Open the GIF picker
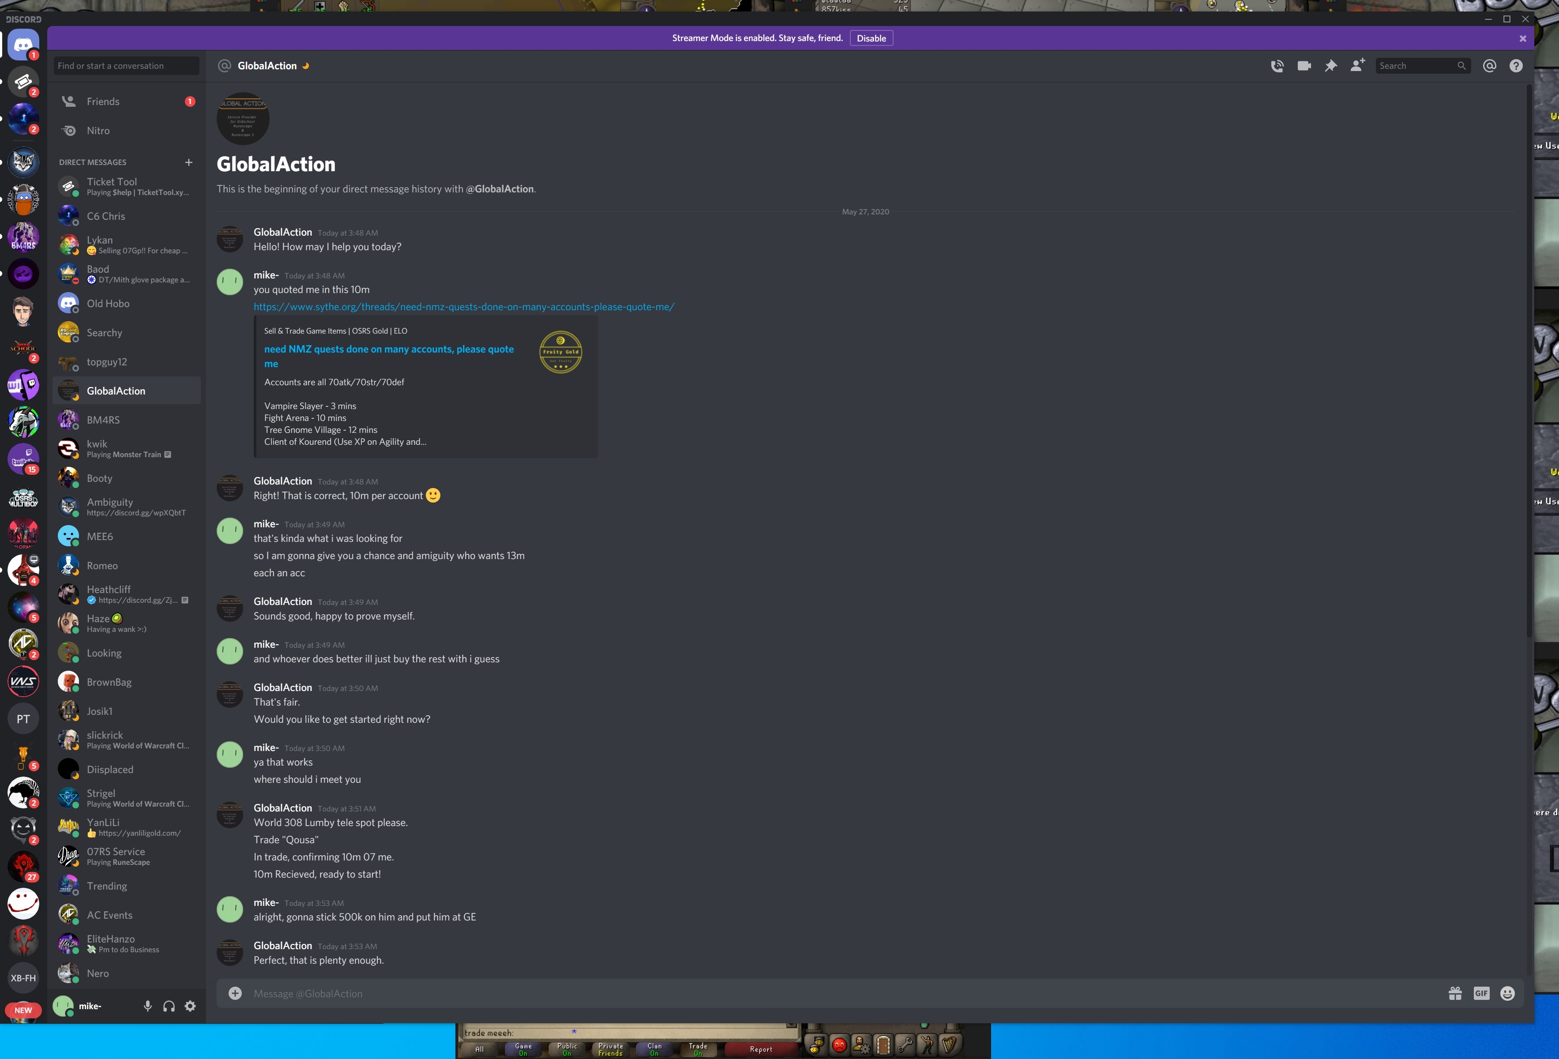The image size is (1559, 1059). tap(1481, 993)
